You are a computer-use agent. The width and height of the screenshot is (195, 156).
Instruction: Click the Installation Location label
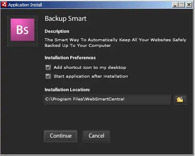(67, 90)
